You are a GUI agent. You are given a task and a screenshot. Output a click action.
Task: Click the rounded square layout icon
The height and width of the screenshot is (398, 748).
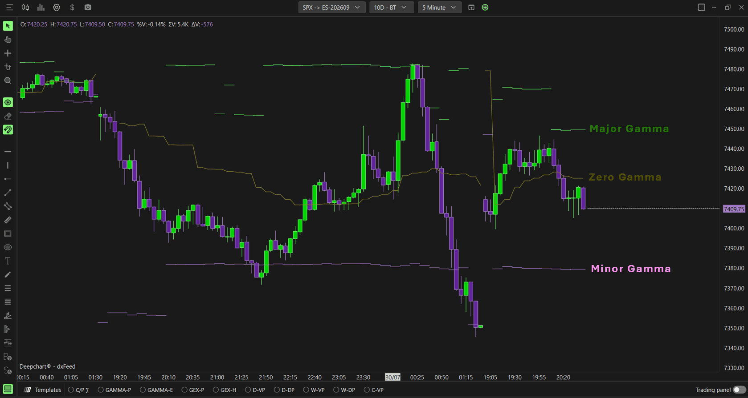701,8
